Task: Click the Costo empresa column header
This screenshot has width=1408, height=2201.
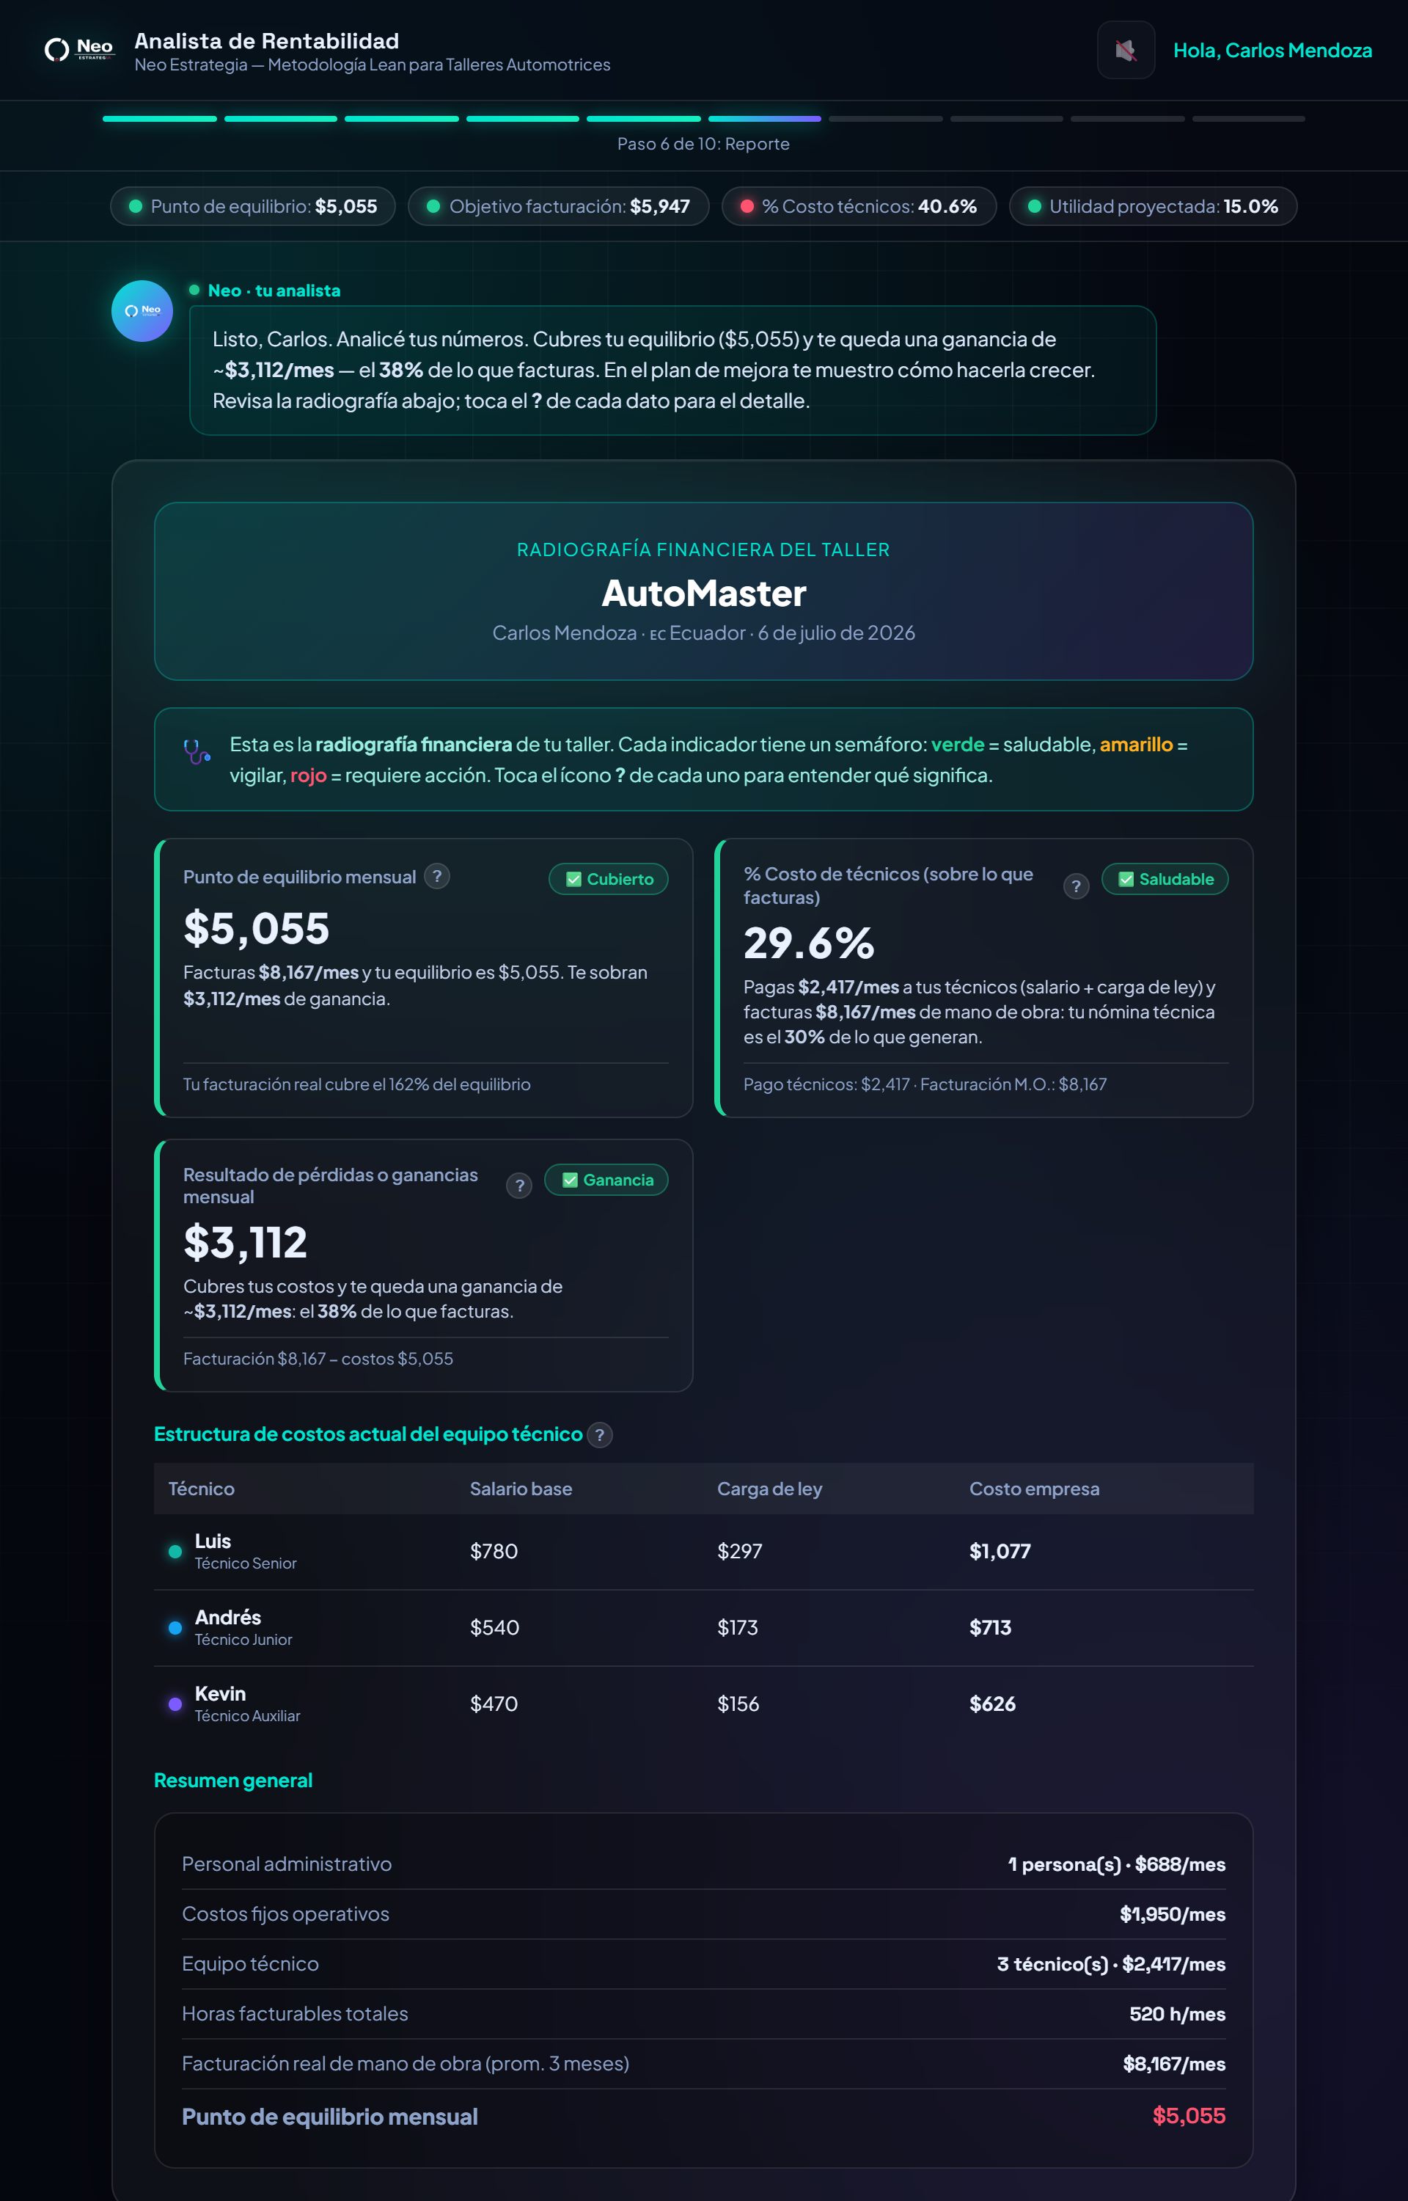Action: (1034, 1489)
